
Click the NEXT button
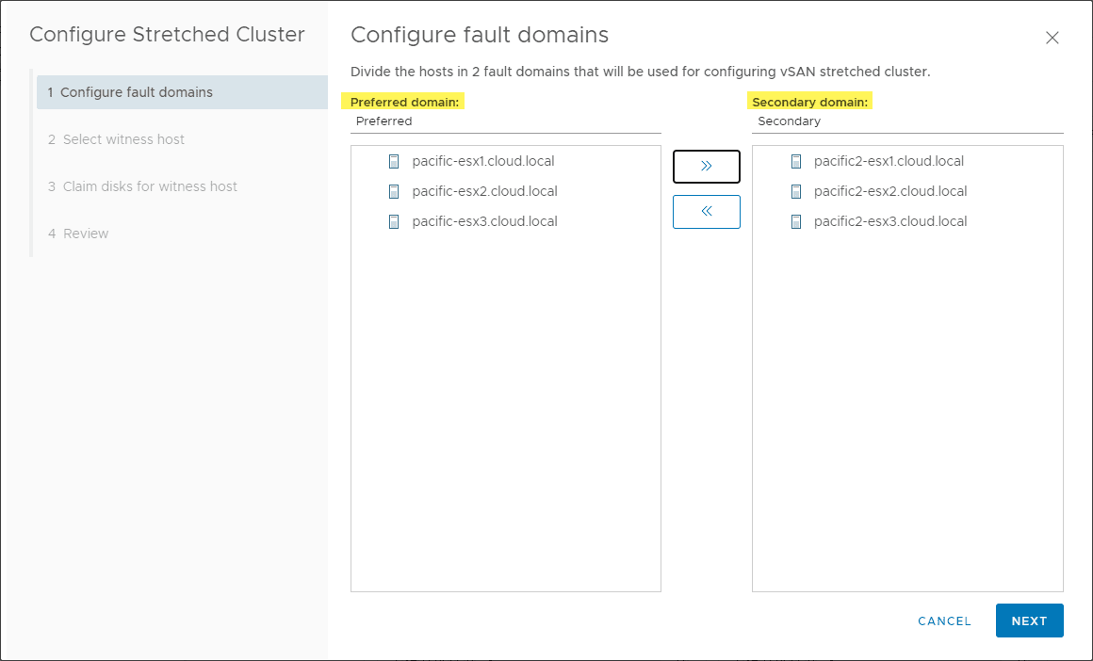pos(1029,621)
